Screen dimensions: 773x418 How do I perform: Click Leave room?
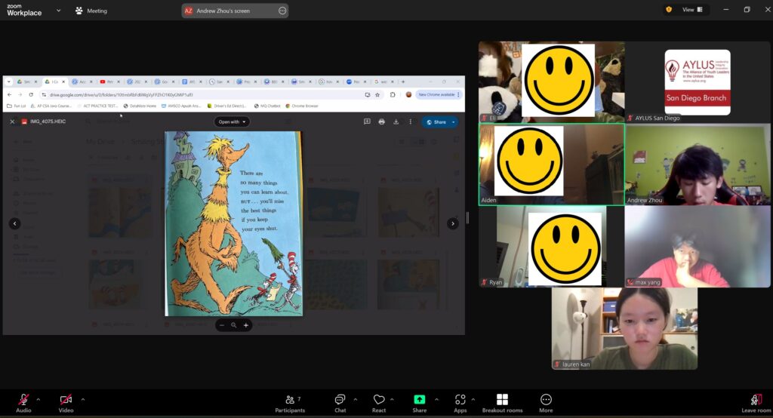tap(756, 403)
